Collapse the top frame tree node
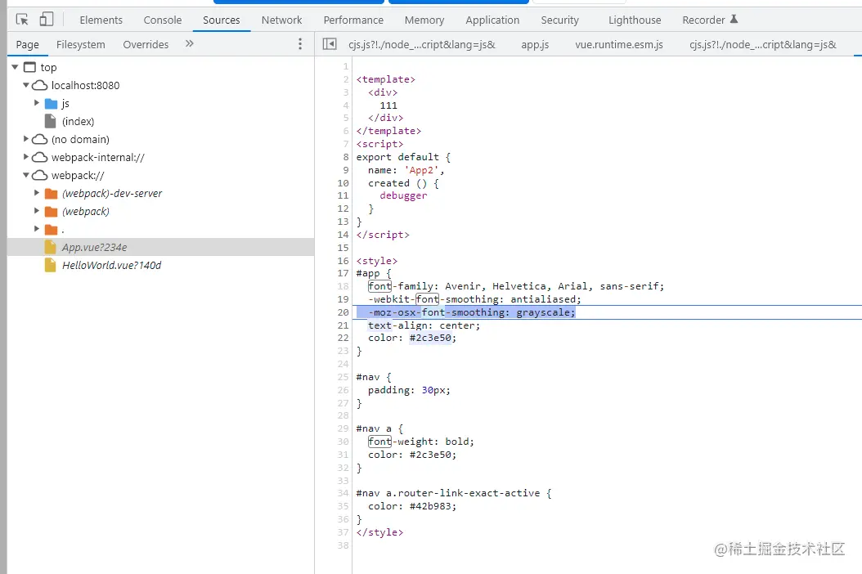The image size is (862, 574). [15, 67]
